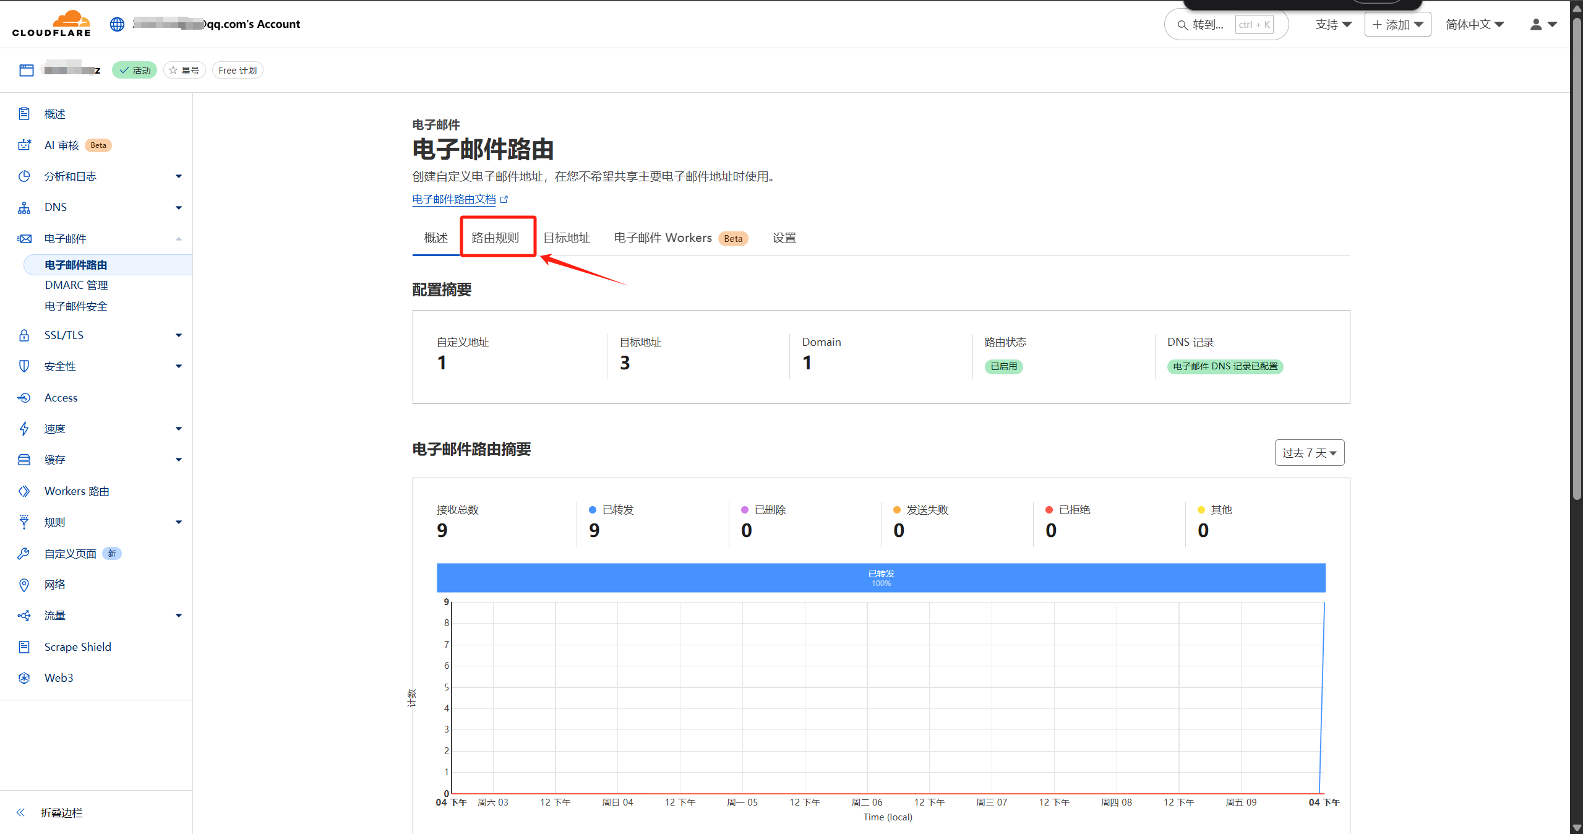Open the 简体中文 language dropdown
This screenshot has width=1583, height=834.
[x=1475, y=25]
